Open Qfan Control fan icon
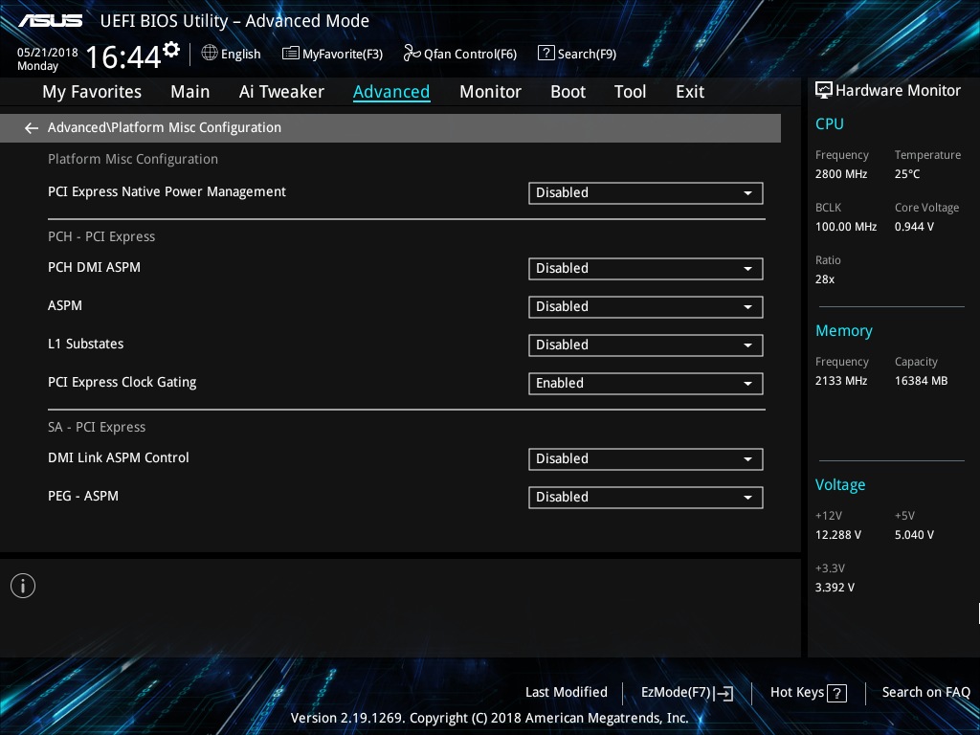Image resolution: width=980 pixels, height=735 pixels. pos(412,54)
